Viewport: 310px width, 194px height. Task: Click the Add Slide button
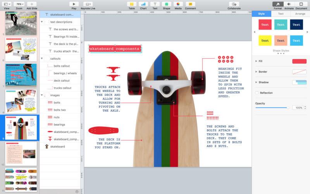pyautogui.click(x=32, y=4)
